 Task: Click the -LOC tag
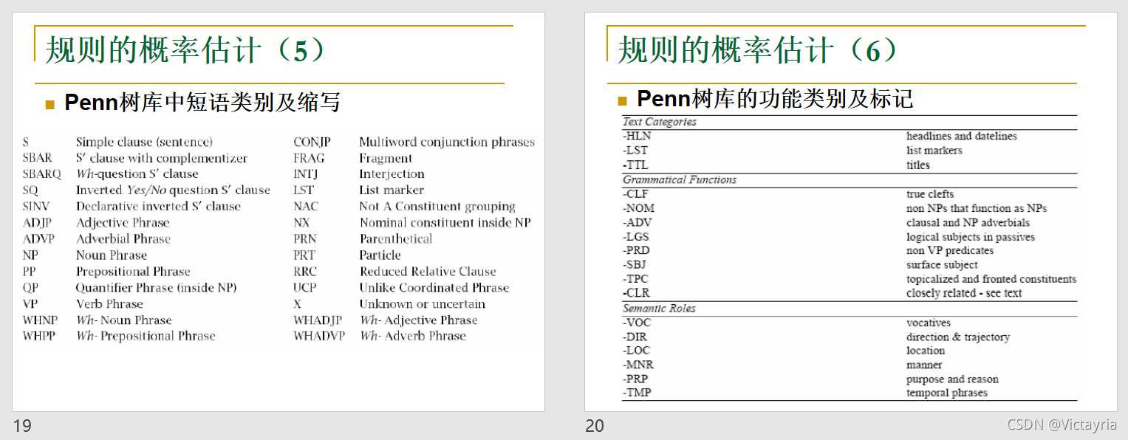tap(636, 351)
